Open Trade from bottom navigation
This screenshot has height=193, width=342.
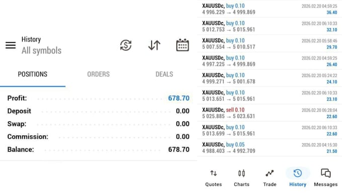(x=270, y=178)
